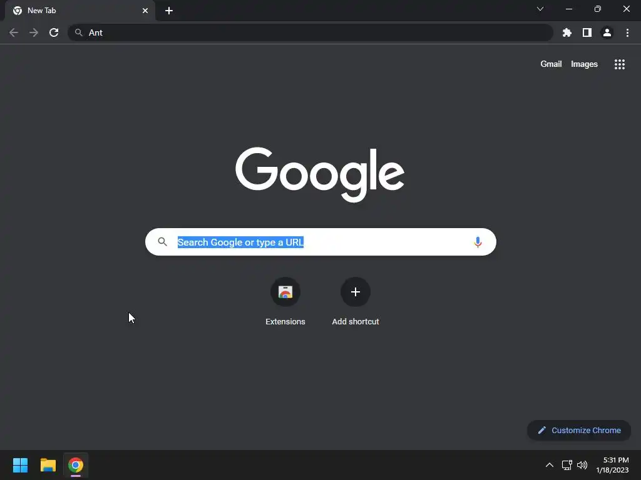Open the Google apps grid
This screenshot has width=641, height=480.
coord(619,64)
